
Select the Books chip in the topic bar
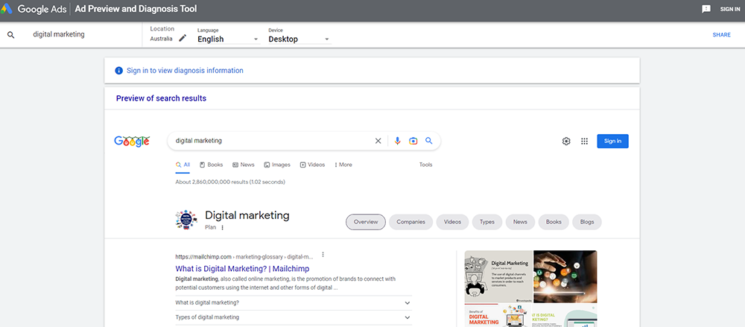pyautogui.click(x=554, y=222)
